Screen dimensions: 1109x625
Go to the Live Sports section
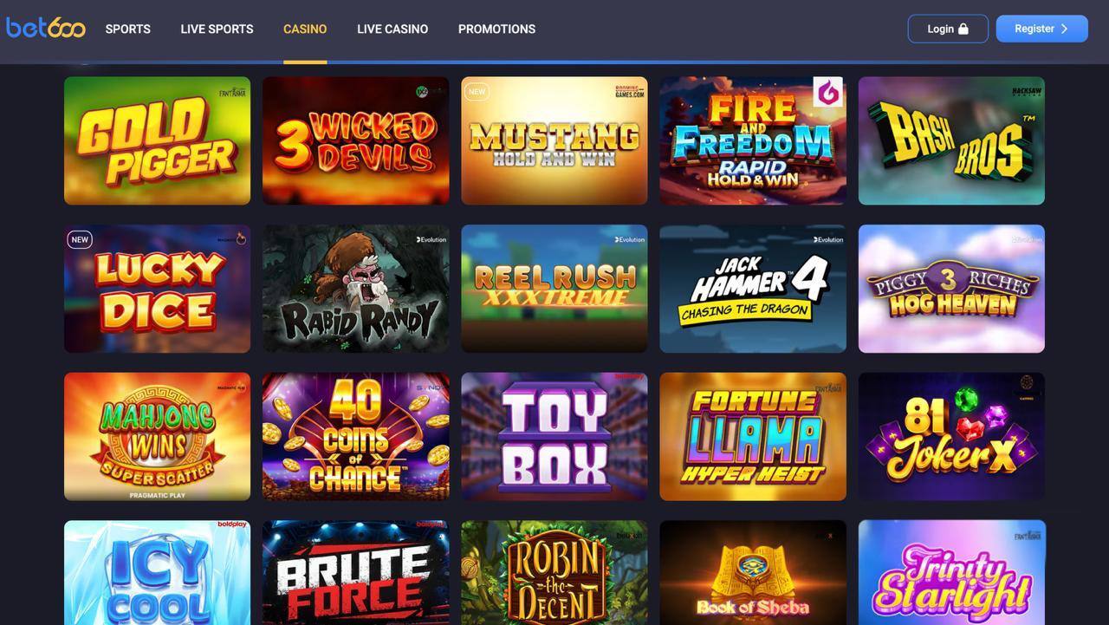pyautogui.click(x=217, y=29)
